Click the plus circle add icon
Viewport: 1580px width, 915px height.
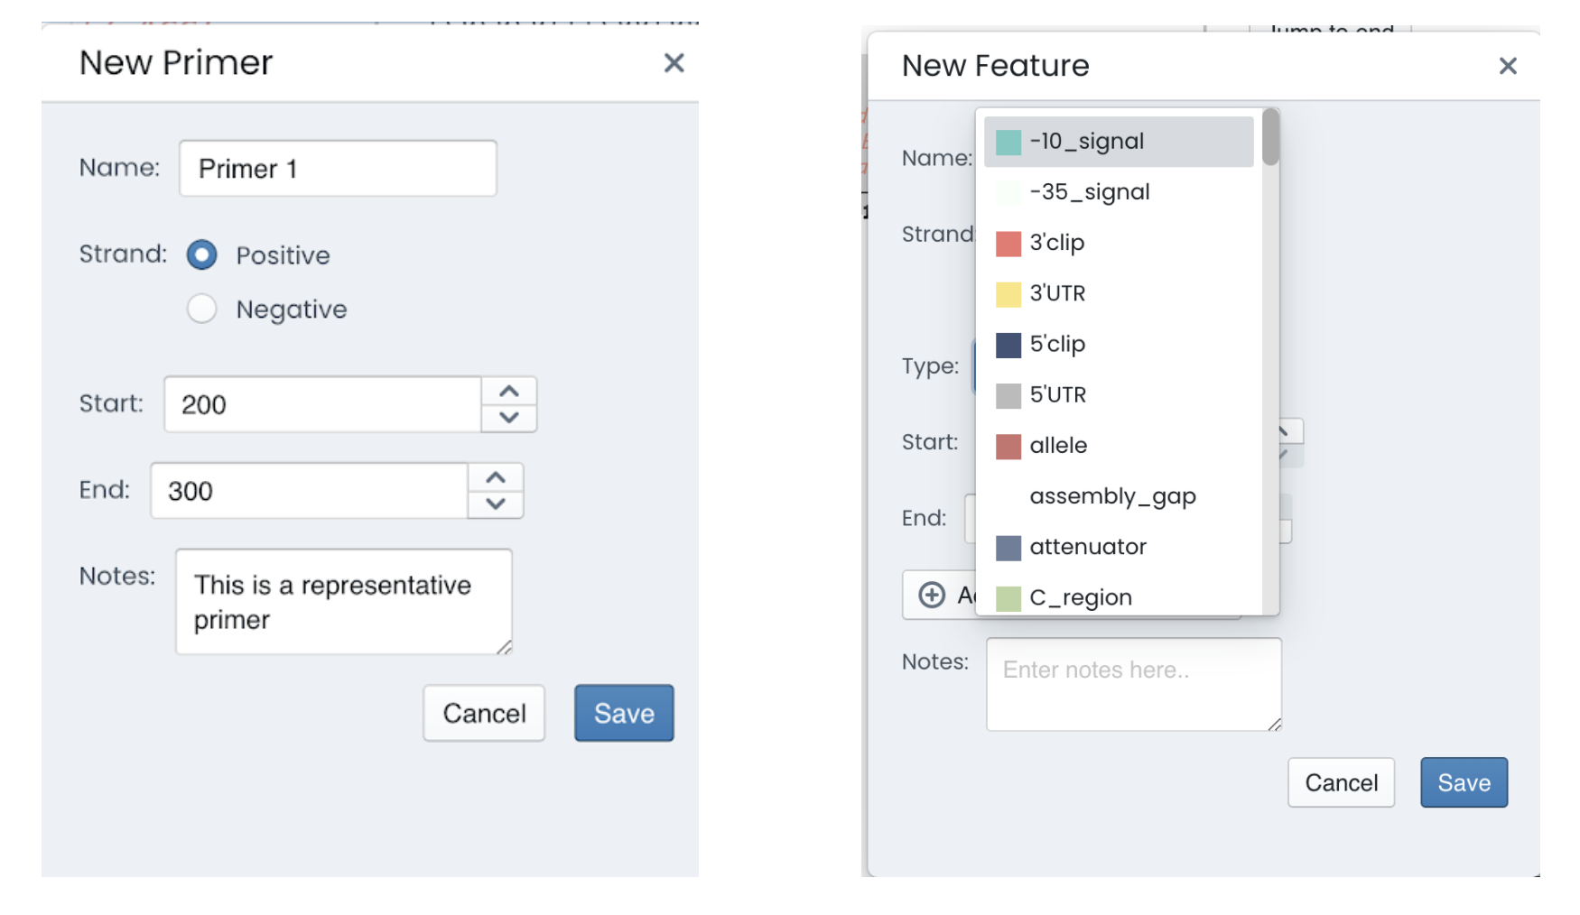pyautogui.click(x=932, y=595)
